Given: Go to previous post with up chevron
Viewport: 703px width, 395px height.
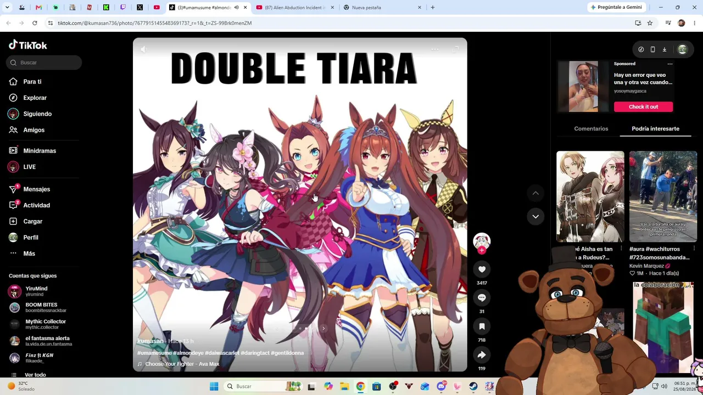Looking at the screenshot, I should coord(535,193).
